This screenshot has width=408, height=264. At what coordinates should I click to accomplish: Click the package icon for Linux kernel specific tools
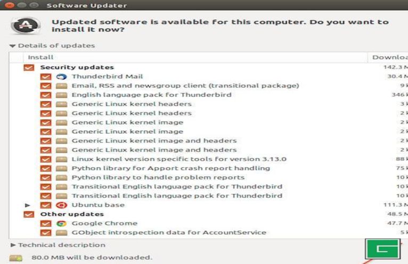(x=61, y=159)
